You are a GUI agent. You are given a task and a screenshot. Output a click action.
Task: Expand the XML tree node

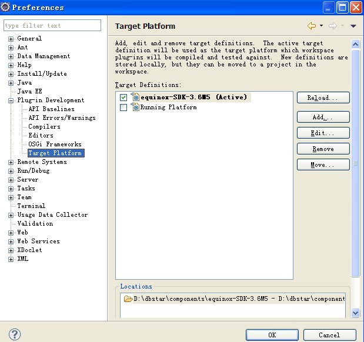11,259
